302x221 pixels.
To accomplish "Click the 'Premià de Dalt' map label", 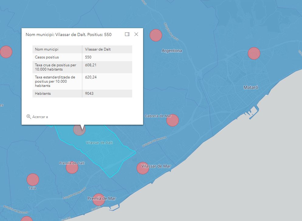I will [x=72, y=163].
